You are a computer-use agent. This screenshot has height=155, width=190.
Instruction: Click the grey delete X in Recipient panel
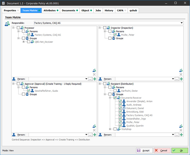point(181,130)
